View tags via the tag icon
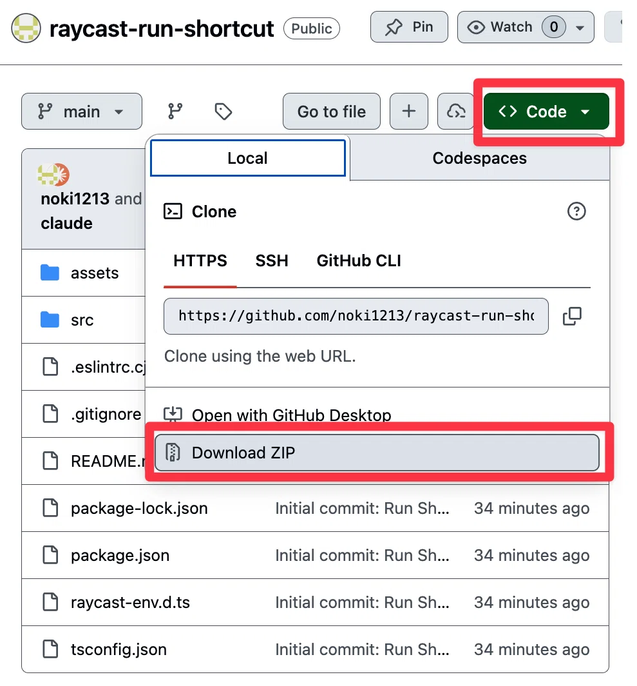 [223, 111]
